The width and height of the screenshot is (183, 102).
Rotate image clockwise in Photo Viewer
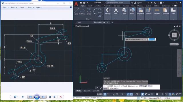click(x=55, y=97)
